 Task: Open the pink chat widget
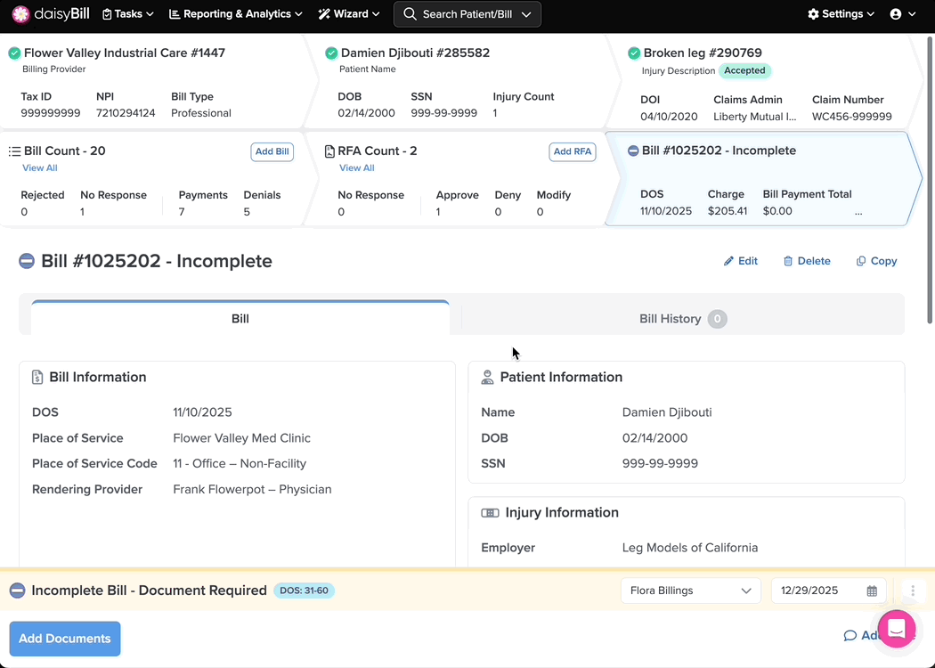[x=896, y=629]
